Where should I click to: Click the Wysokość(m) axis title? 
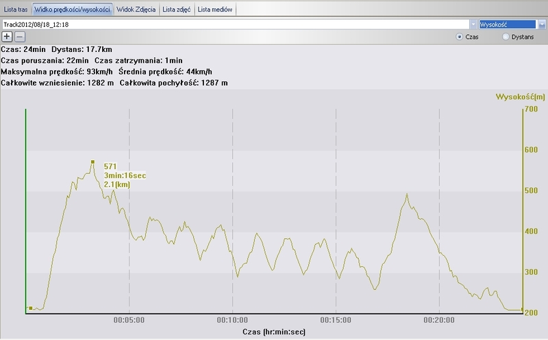pyautogui.click(x=521, y=96)
